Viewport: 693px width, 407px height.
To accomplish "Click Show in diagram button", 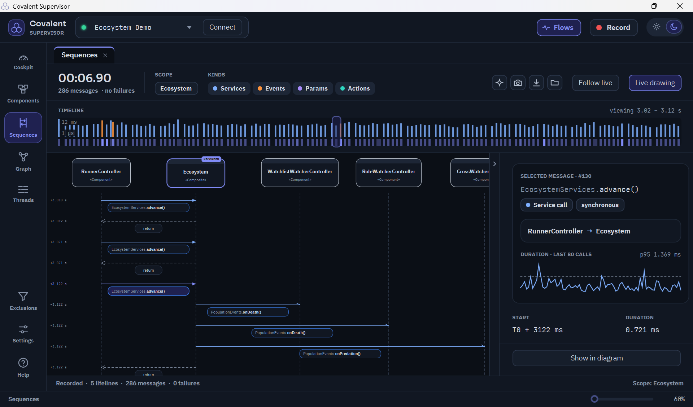I will tap(597, 358).
